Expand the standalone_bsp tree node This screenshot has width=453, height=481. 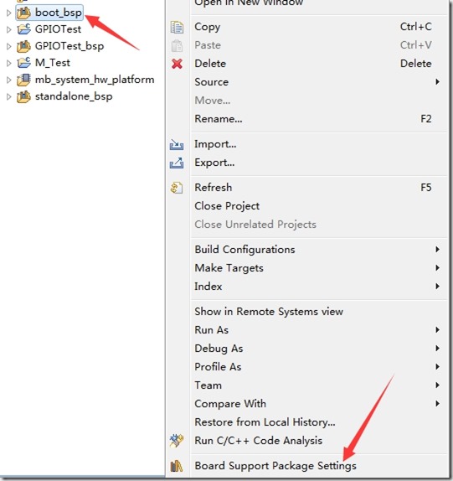[x=8, y=96]
